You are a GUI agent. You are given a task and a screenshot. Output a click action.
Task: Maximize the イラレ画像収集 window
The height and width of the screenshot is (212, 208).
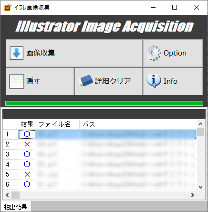[x=175, y=7]
